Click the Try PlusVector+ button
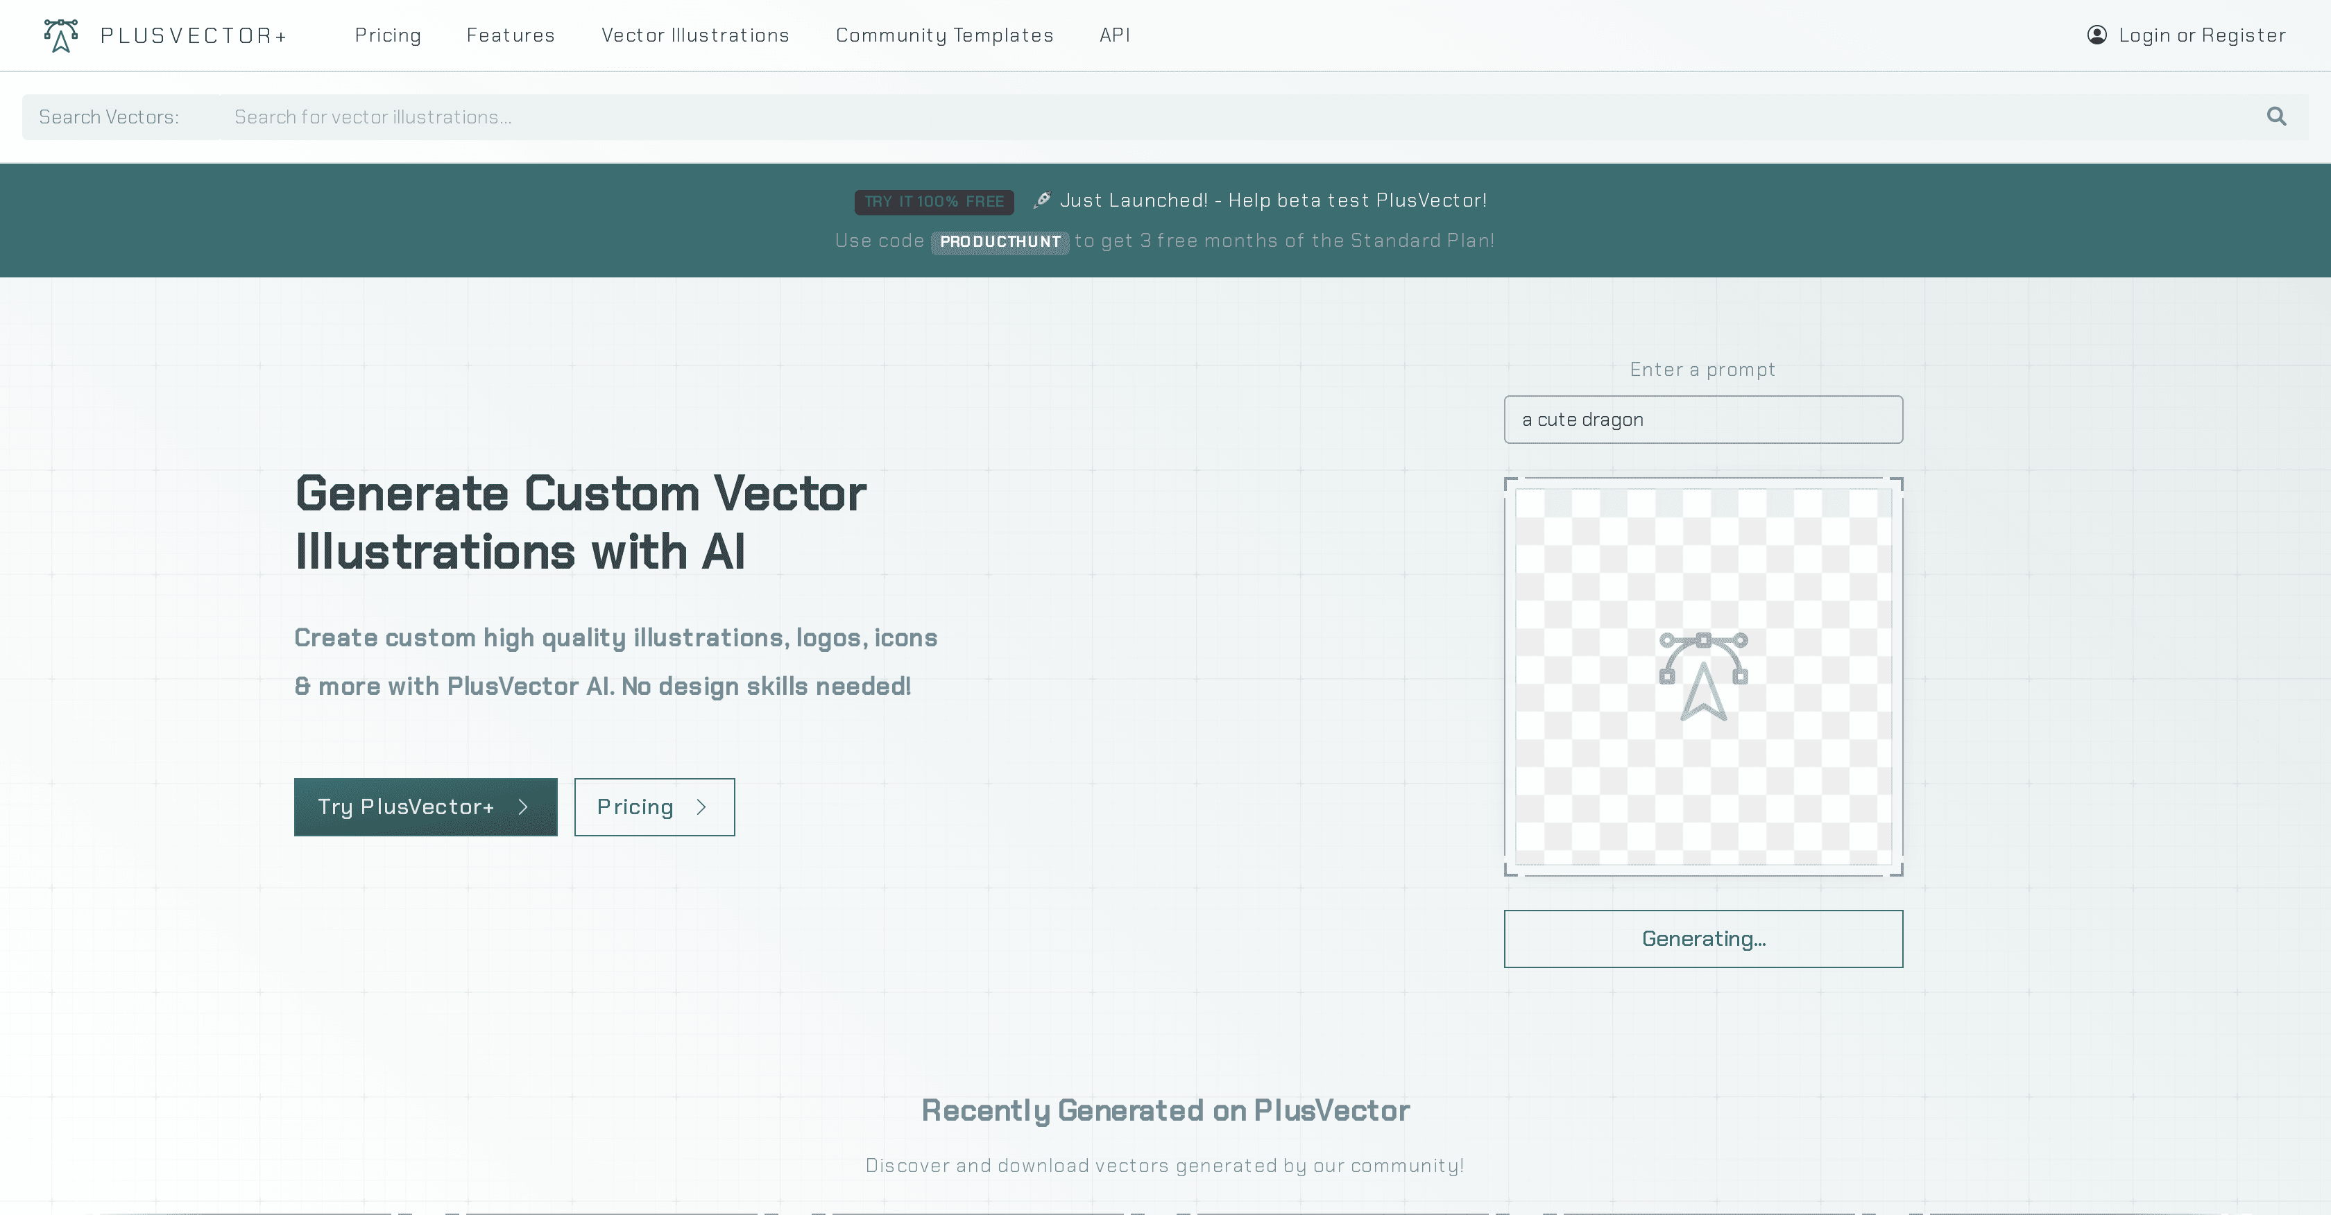 [425, 807]
